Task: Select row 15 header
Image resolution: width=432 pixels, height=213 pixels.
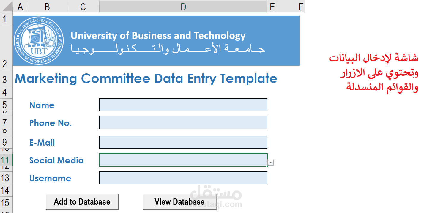Action: coord(5,203)
